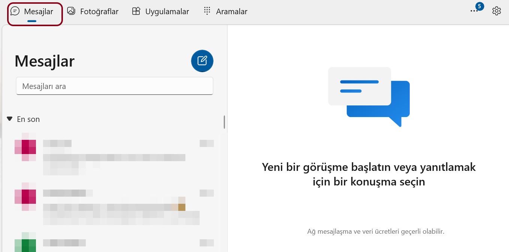Collapse the En son section triangle
The height and width of the screenshot is (252, 509).
pyautogui.click(x=10, y=119)
